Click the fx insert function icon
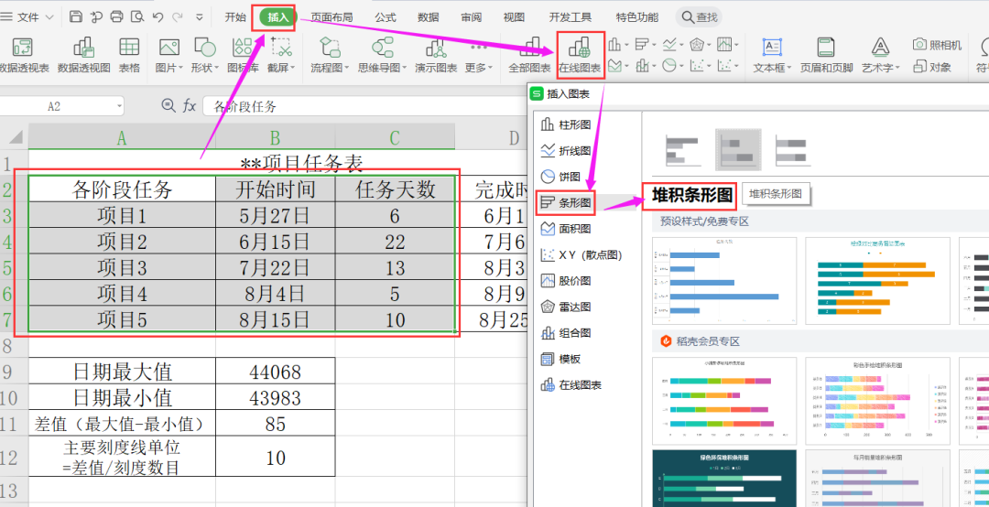The width and height of the screenshot is (989, 507). click(x=190, y=106)
